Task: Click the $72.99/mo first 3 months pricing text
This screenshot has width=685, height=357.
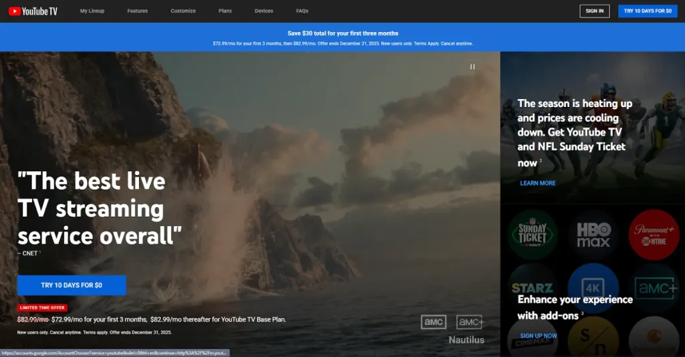Action: point(152,320)
